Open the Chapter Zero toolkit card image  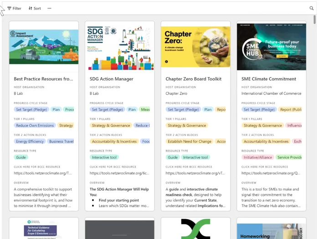[x=196, y=47]
